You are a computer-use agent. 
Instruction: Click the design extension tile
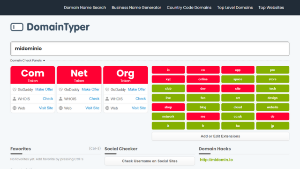[x=273, y=98]
